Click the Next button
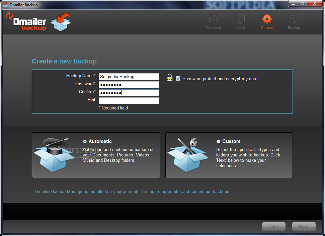The image size is (325, 236). (x=304, y=226)
